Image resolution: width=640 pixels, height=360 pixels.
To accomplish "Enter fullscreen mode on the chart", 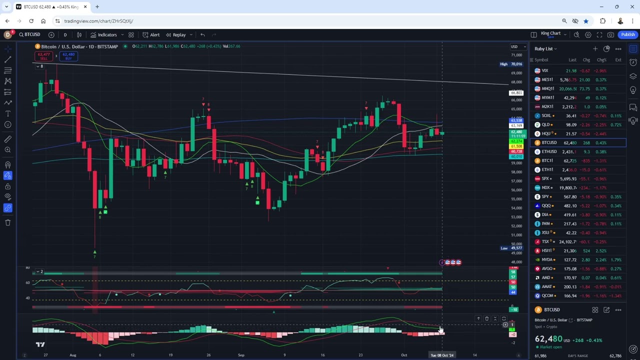I will pyautogui.click(x=599, y=34).
